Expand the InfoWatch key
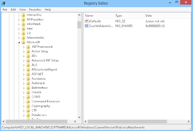 tap(19, 24)
